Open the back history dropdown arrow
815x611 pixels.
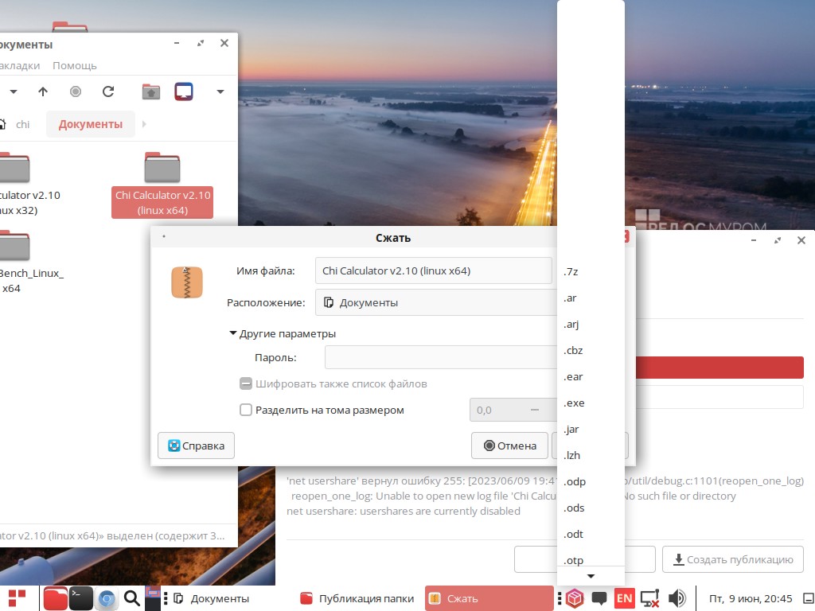click(x=14, y=92)
